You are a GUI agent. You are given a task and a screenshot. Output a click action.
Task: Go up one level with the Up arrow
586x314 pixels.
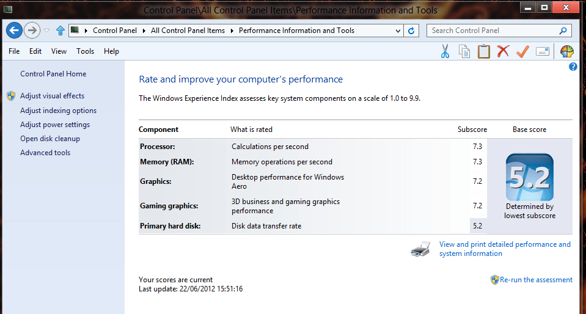tap(60, 31)
